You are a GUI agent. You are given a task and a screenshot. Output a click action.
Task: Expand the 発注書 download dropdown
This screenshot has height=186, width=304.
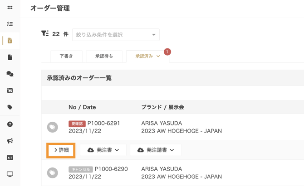[103, 150]
